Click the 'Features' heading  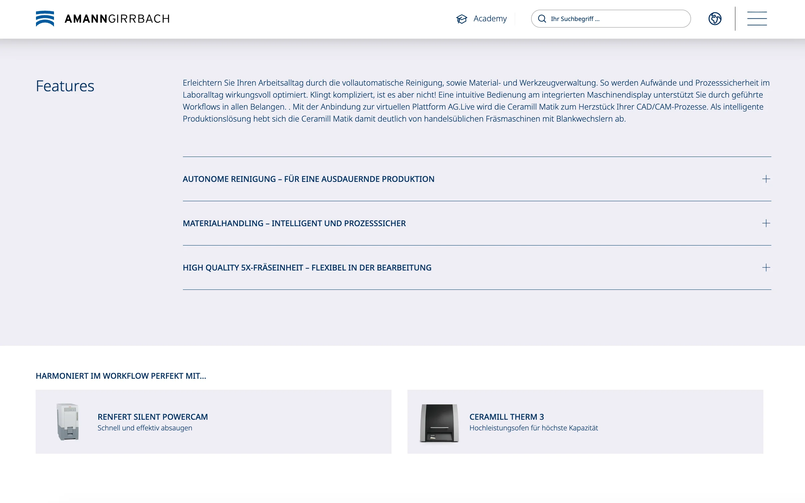65,86
